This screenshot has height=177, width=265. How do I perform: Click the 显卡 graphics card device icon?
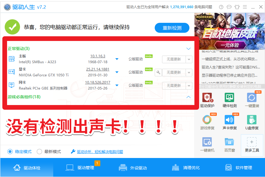pos(11,72)
